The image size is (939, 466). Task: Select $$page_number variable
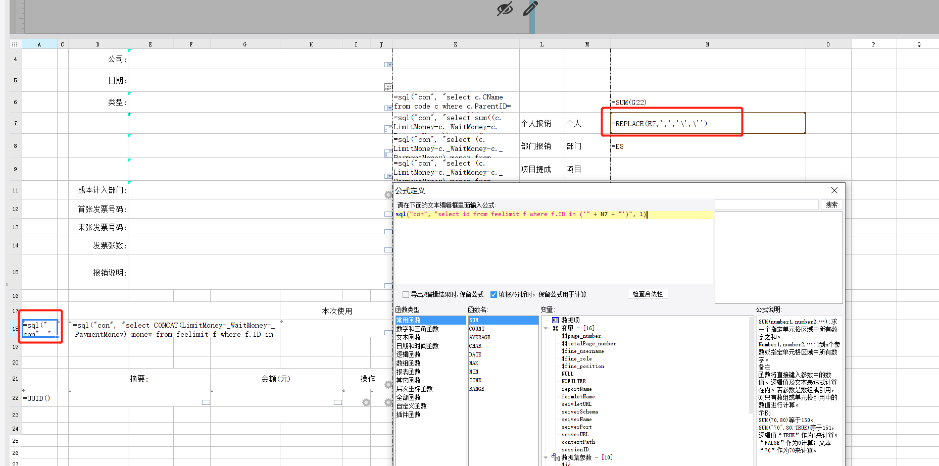click(581, 336)
